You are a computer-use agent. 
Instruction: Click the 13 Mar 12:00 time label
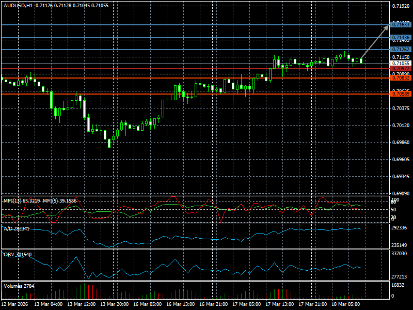[x=82, y=304]
